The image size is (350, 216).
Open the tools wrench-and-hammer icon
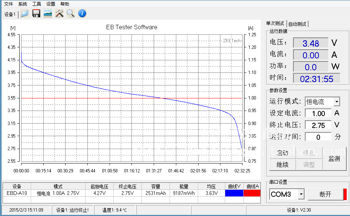[59, 13]
